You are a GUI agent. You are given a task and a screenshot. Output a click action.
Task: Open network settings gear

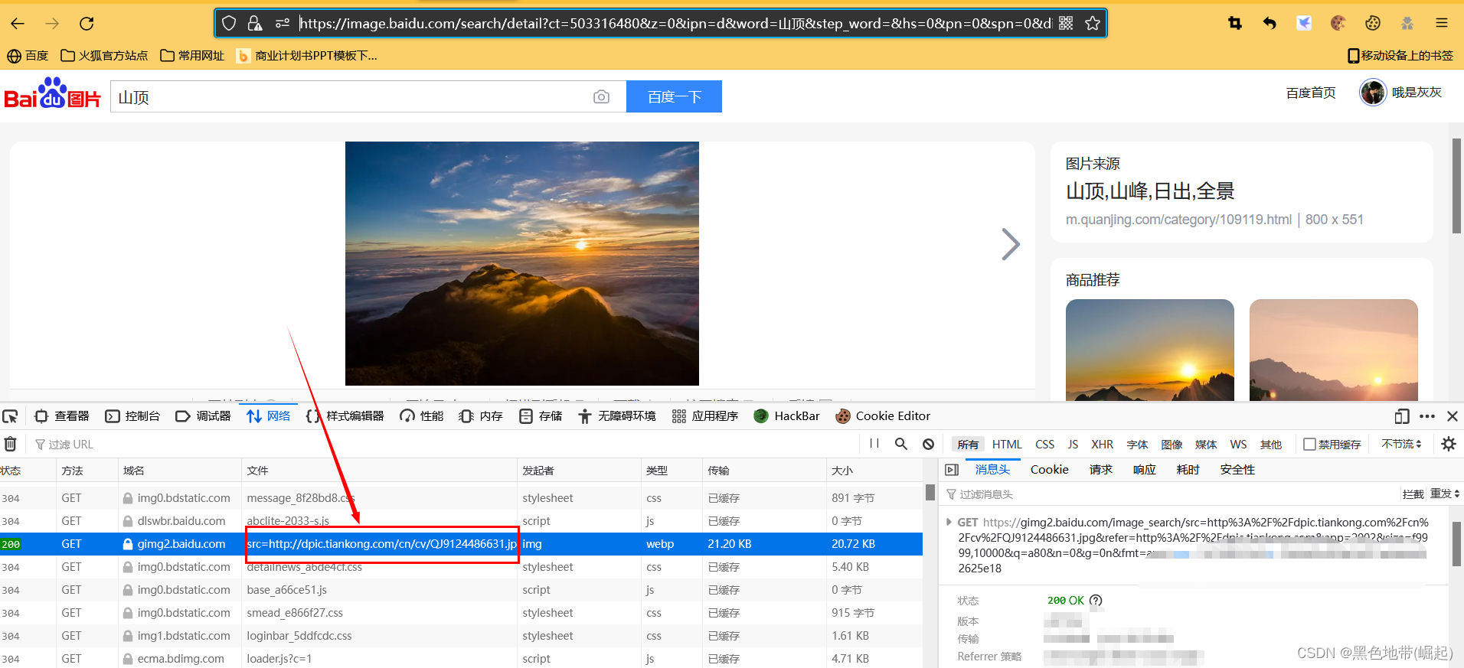(x=1449, y=444)
